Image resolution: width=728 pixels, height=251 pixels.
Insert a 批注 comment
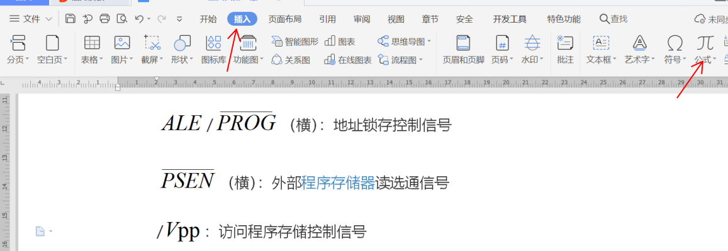click(x=565, y=48)
